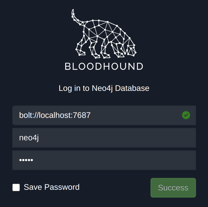
Task: Click the "Log in to Neo4j Database" heading
Action: (104, 88)
